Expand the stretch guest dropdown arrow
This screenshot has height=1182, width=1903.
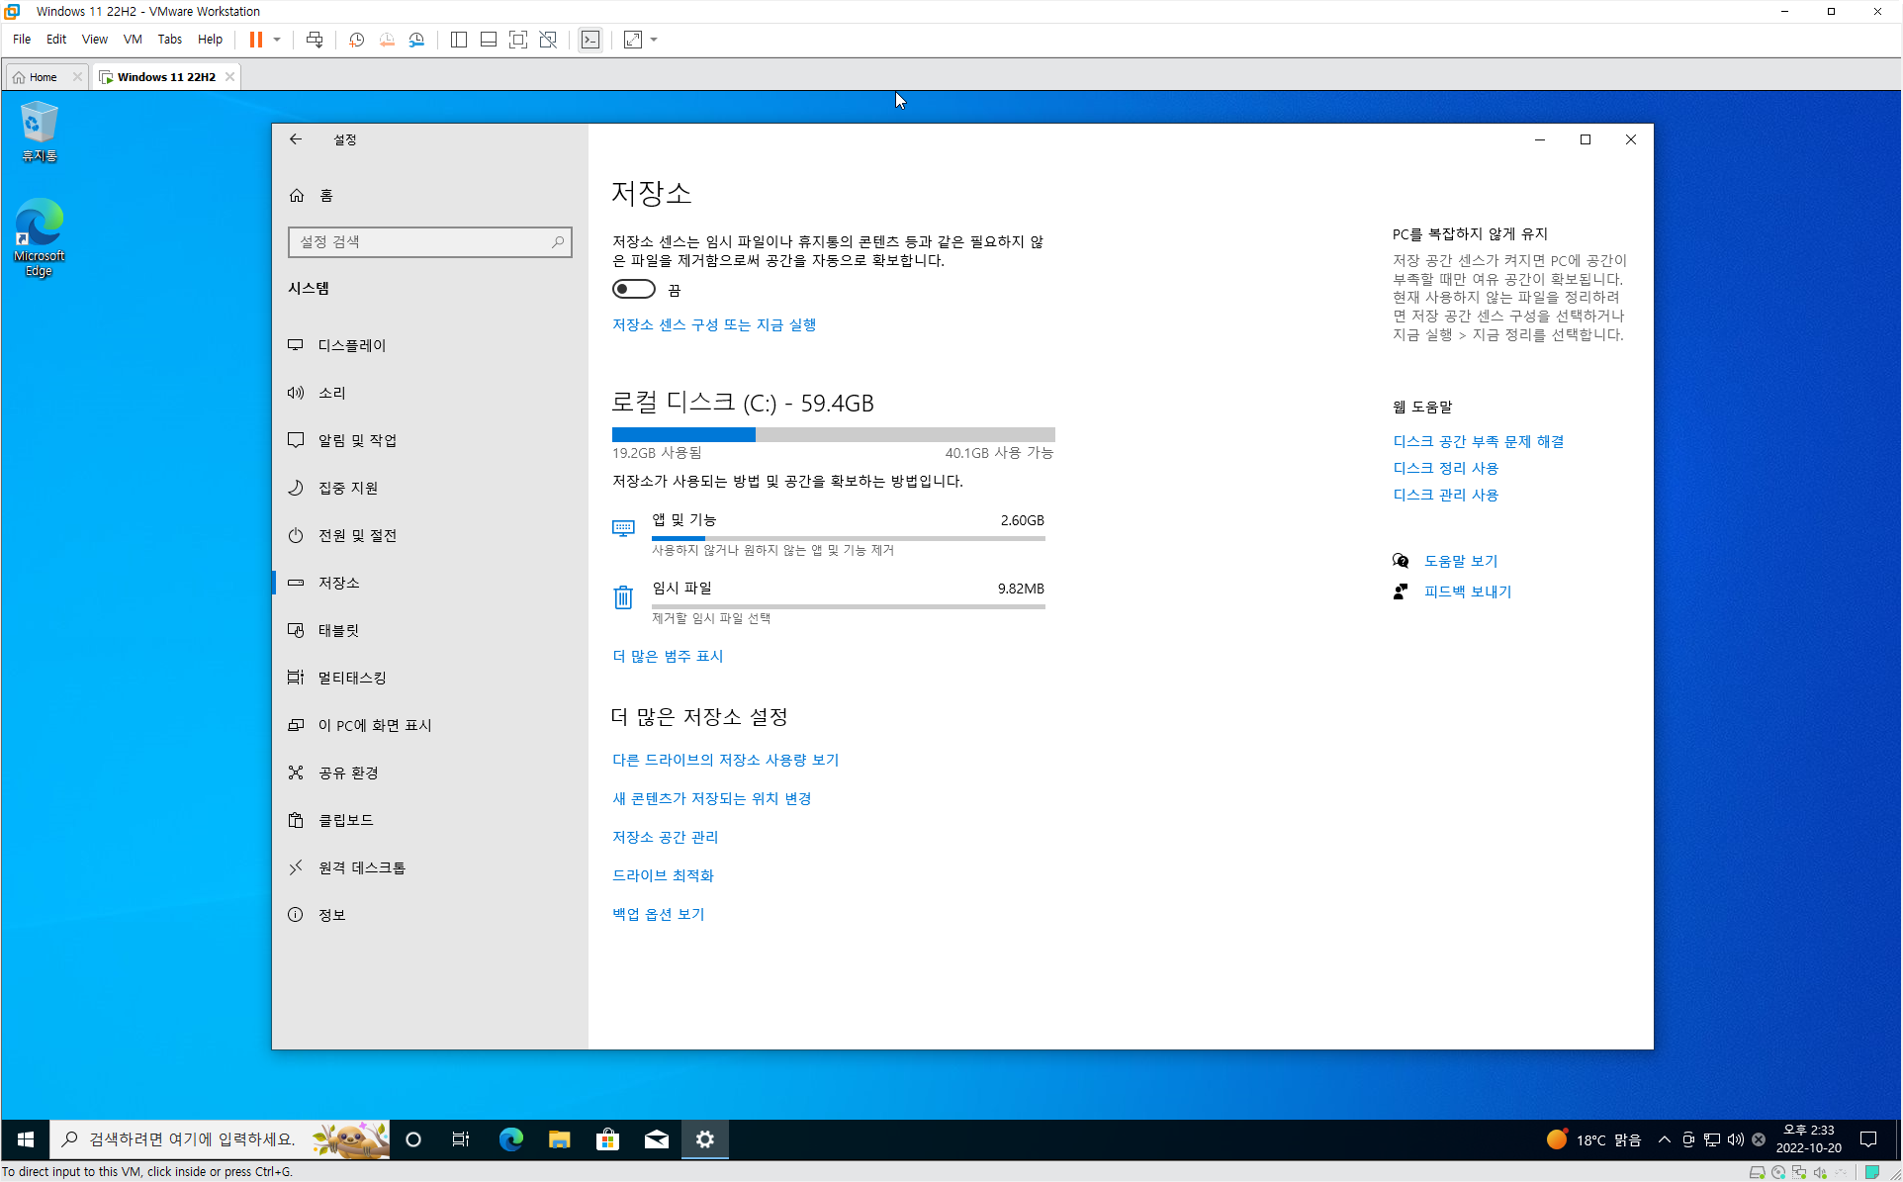pyautogui.click(x=654, y=40)
